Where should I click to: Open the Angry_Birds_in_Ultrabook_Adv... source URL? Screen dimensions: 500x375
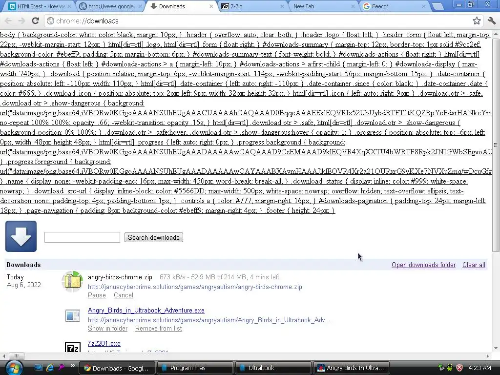click(x=209, y=320)
